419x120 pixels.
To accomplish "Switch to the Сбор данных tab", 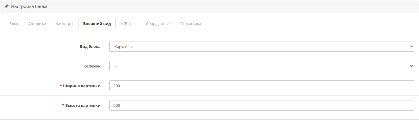I will [158, 23].
